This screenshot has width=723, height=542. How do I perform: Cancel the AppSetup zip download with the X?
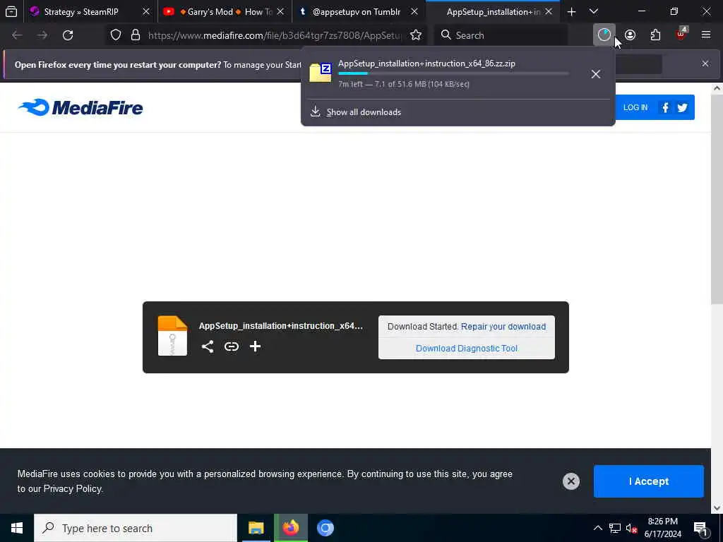(596, 74)
